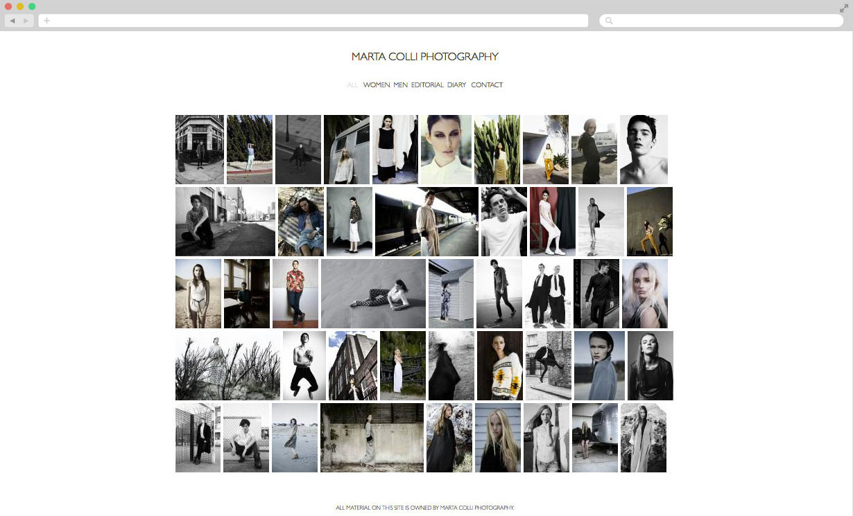Viewport: 853px width, 516px height.
Task: Open the man in white t-shirt thumbnail
Action: [504, 222]
